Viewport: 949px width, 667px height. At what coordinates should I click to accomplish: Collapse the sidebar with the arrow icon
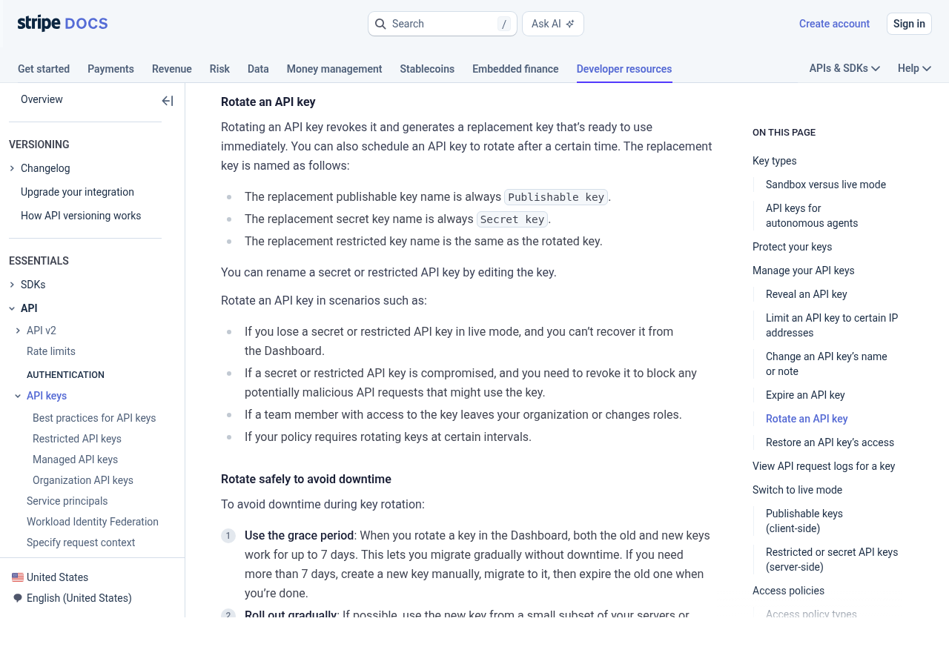click(168, 101)
